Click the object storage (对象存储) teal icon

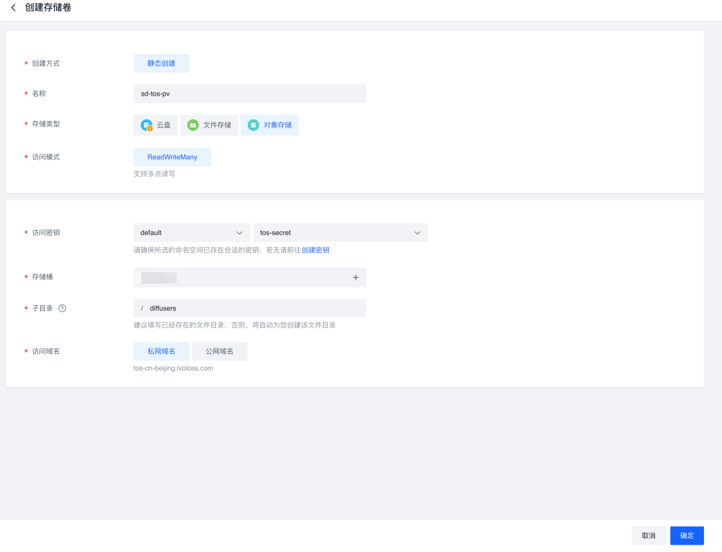[x=253, y=125]
